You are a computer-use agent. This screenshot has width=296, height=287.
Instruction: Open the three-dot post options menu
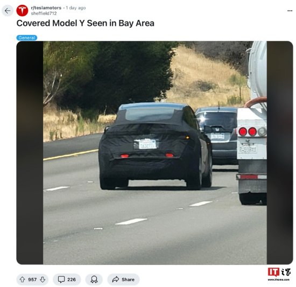point(290,11)
